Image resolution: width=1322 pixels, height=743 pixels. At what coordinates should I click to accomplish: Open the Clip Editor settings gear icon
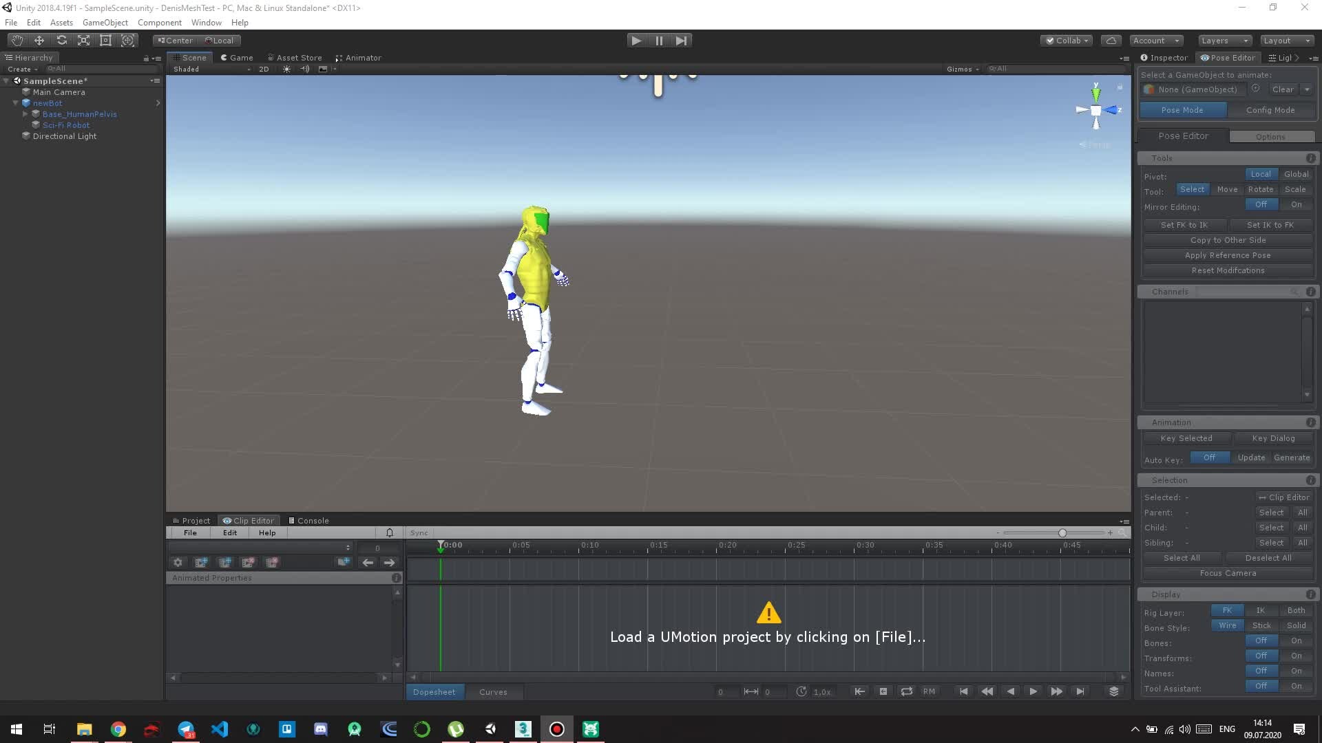pos(178,562)
